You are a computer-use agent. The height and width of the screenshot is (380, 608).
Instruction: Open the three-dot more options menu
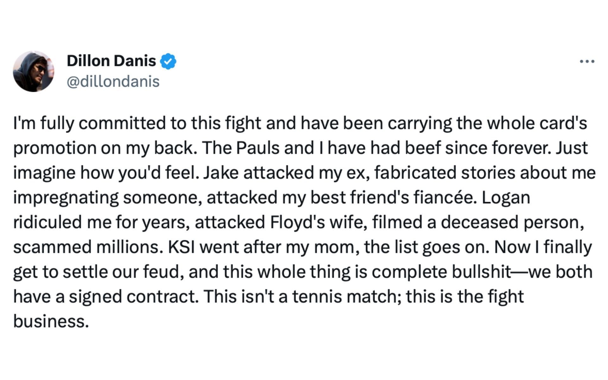pyautogui.click(x=587, y=61)
